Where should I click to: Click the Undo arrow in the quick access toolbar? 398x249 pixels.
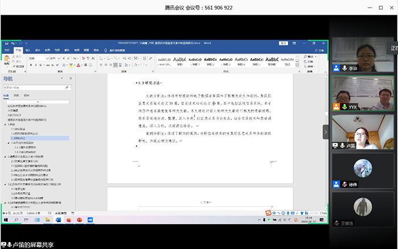(x=12, y=43)
